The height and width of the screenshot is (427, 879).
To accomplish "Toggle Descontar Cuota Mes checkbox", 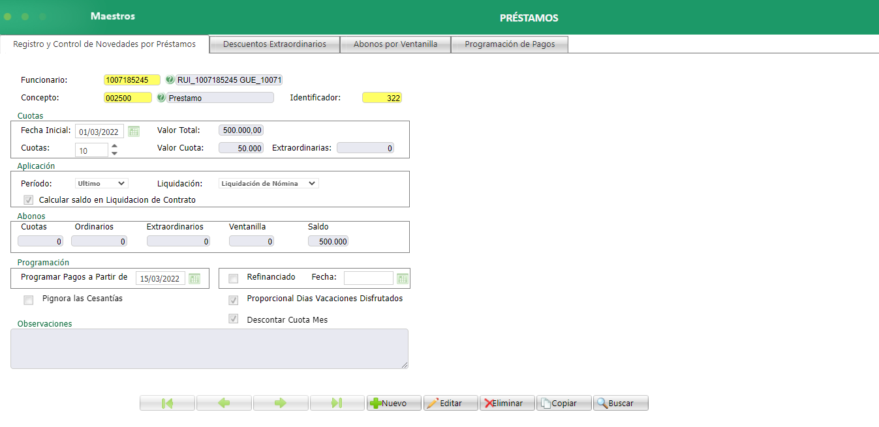I will 233,319.
